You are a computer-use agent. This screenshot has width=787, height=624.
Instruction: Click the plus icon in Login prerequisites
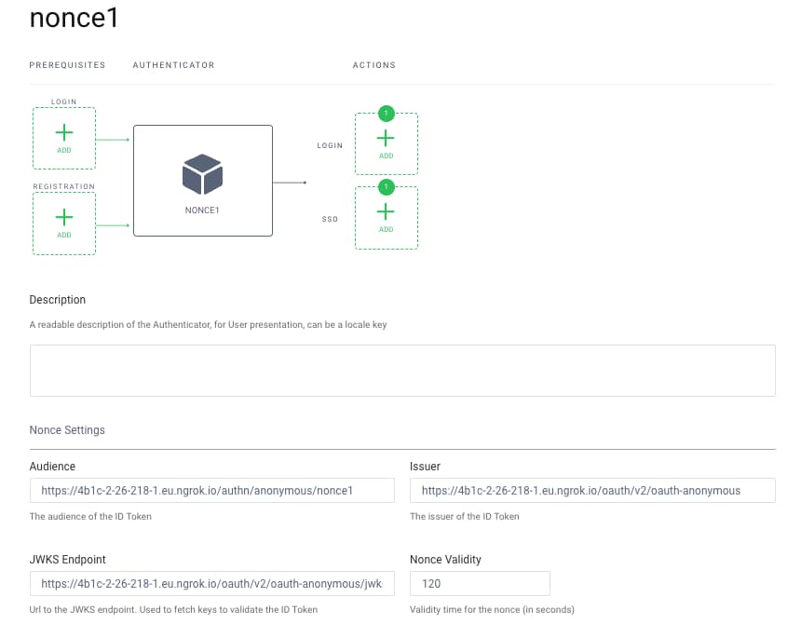coord(63,132)
